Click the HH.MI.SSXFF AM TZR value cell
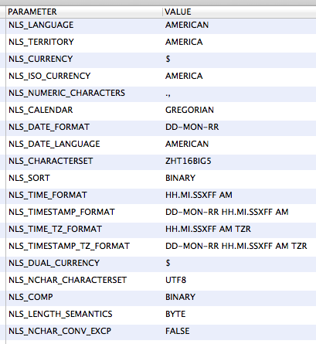Viewport: 316px width, 344px height. 240,229
